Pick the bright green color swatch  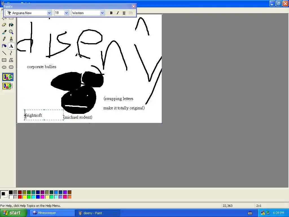pyautogui.click(x=29, y=197)
